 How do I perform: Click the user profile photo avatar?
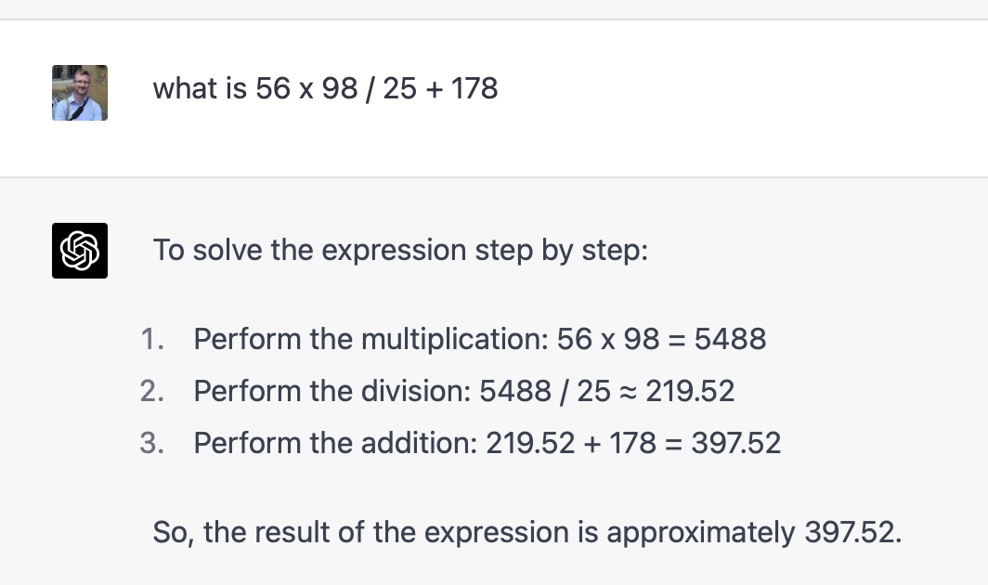(80, 93)
